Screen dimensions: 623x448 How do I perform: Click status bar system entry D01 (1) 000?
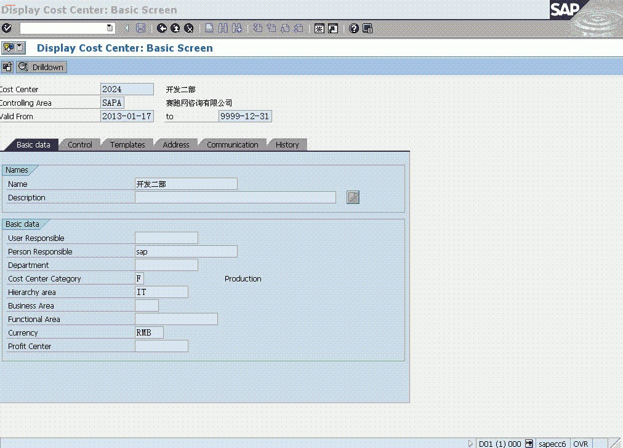[500, 444]
